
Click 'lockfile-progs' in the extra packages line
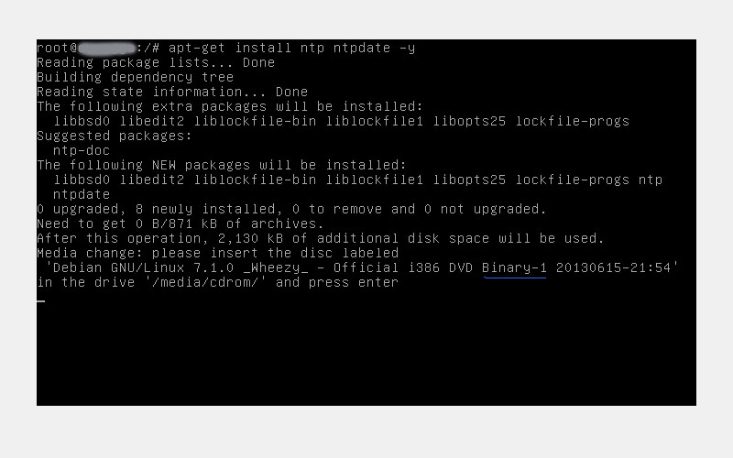click(572, 121)
